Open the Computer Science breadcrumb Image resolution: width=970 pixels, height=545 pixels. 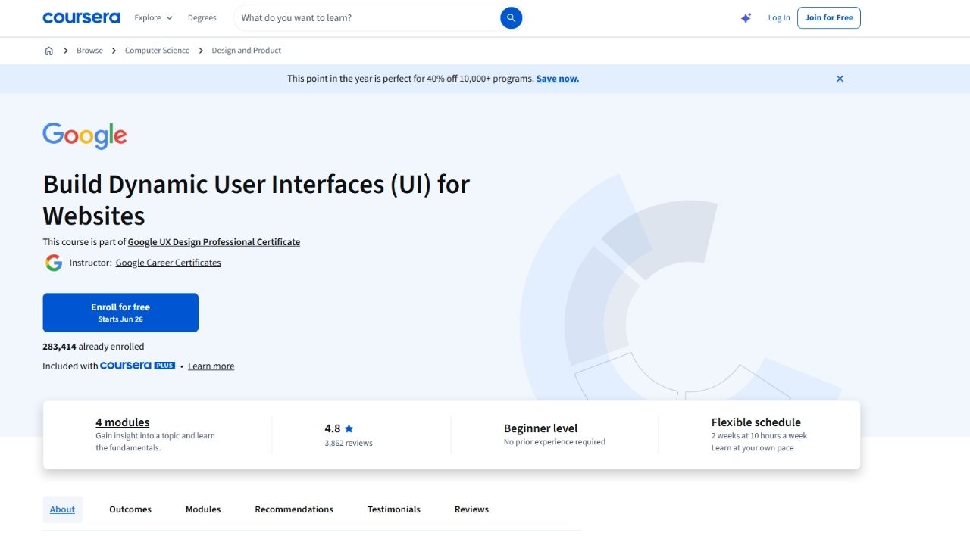coord(157,51)
